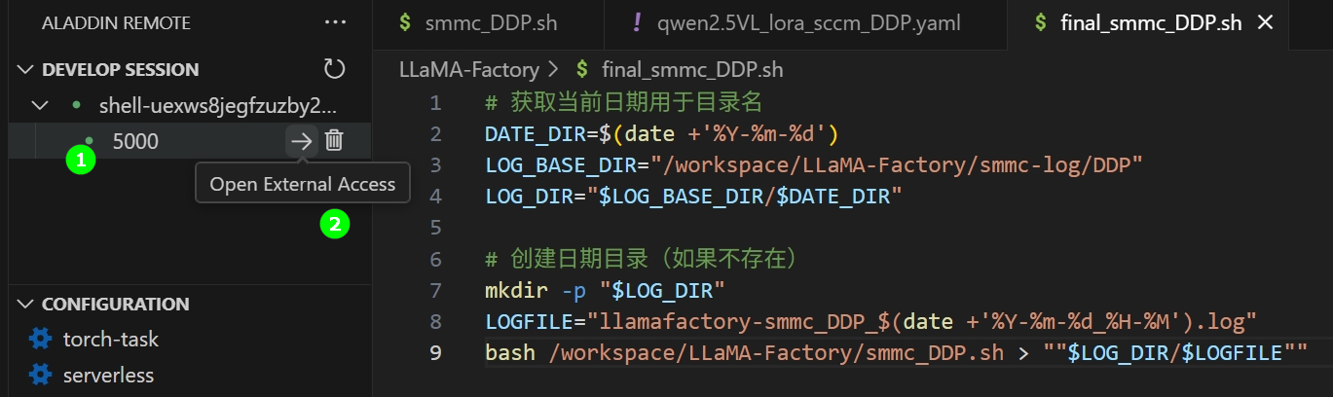The image size is (1333, 397).
Task: Click the shell icon on smmc_DDP.sh tab
Action: 405,22
